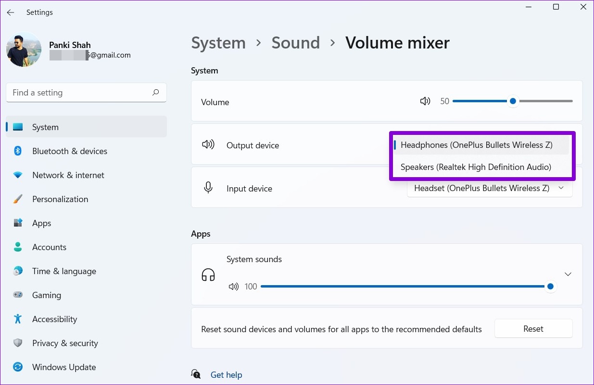Click the Input device microphone icon
The image size is (594, 385).
click(x=208, y=188)
